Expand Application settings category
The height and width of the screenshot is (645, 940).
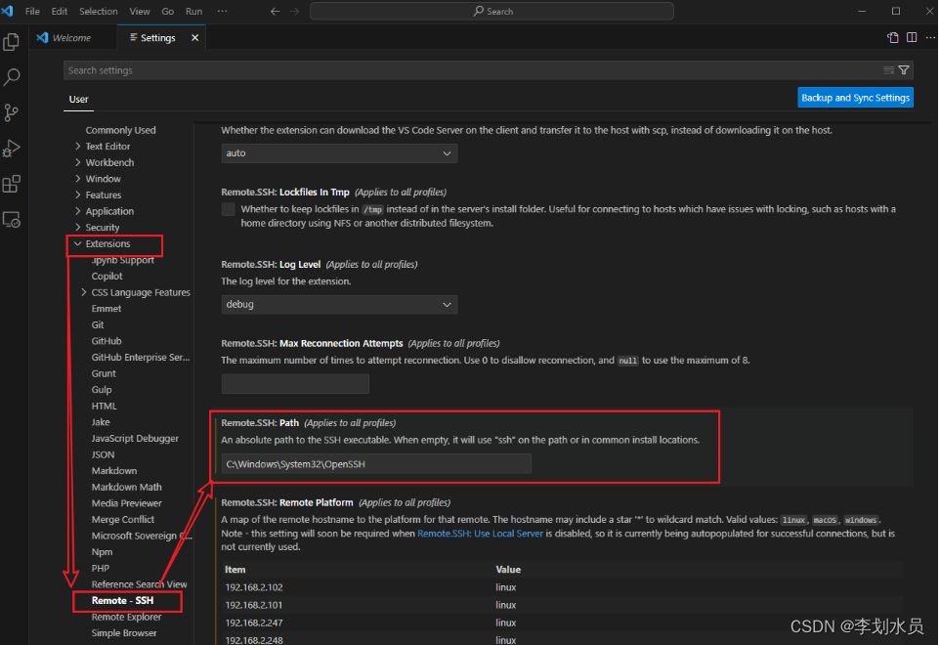tap(109, 211)
